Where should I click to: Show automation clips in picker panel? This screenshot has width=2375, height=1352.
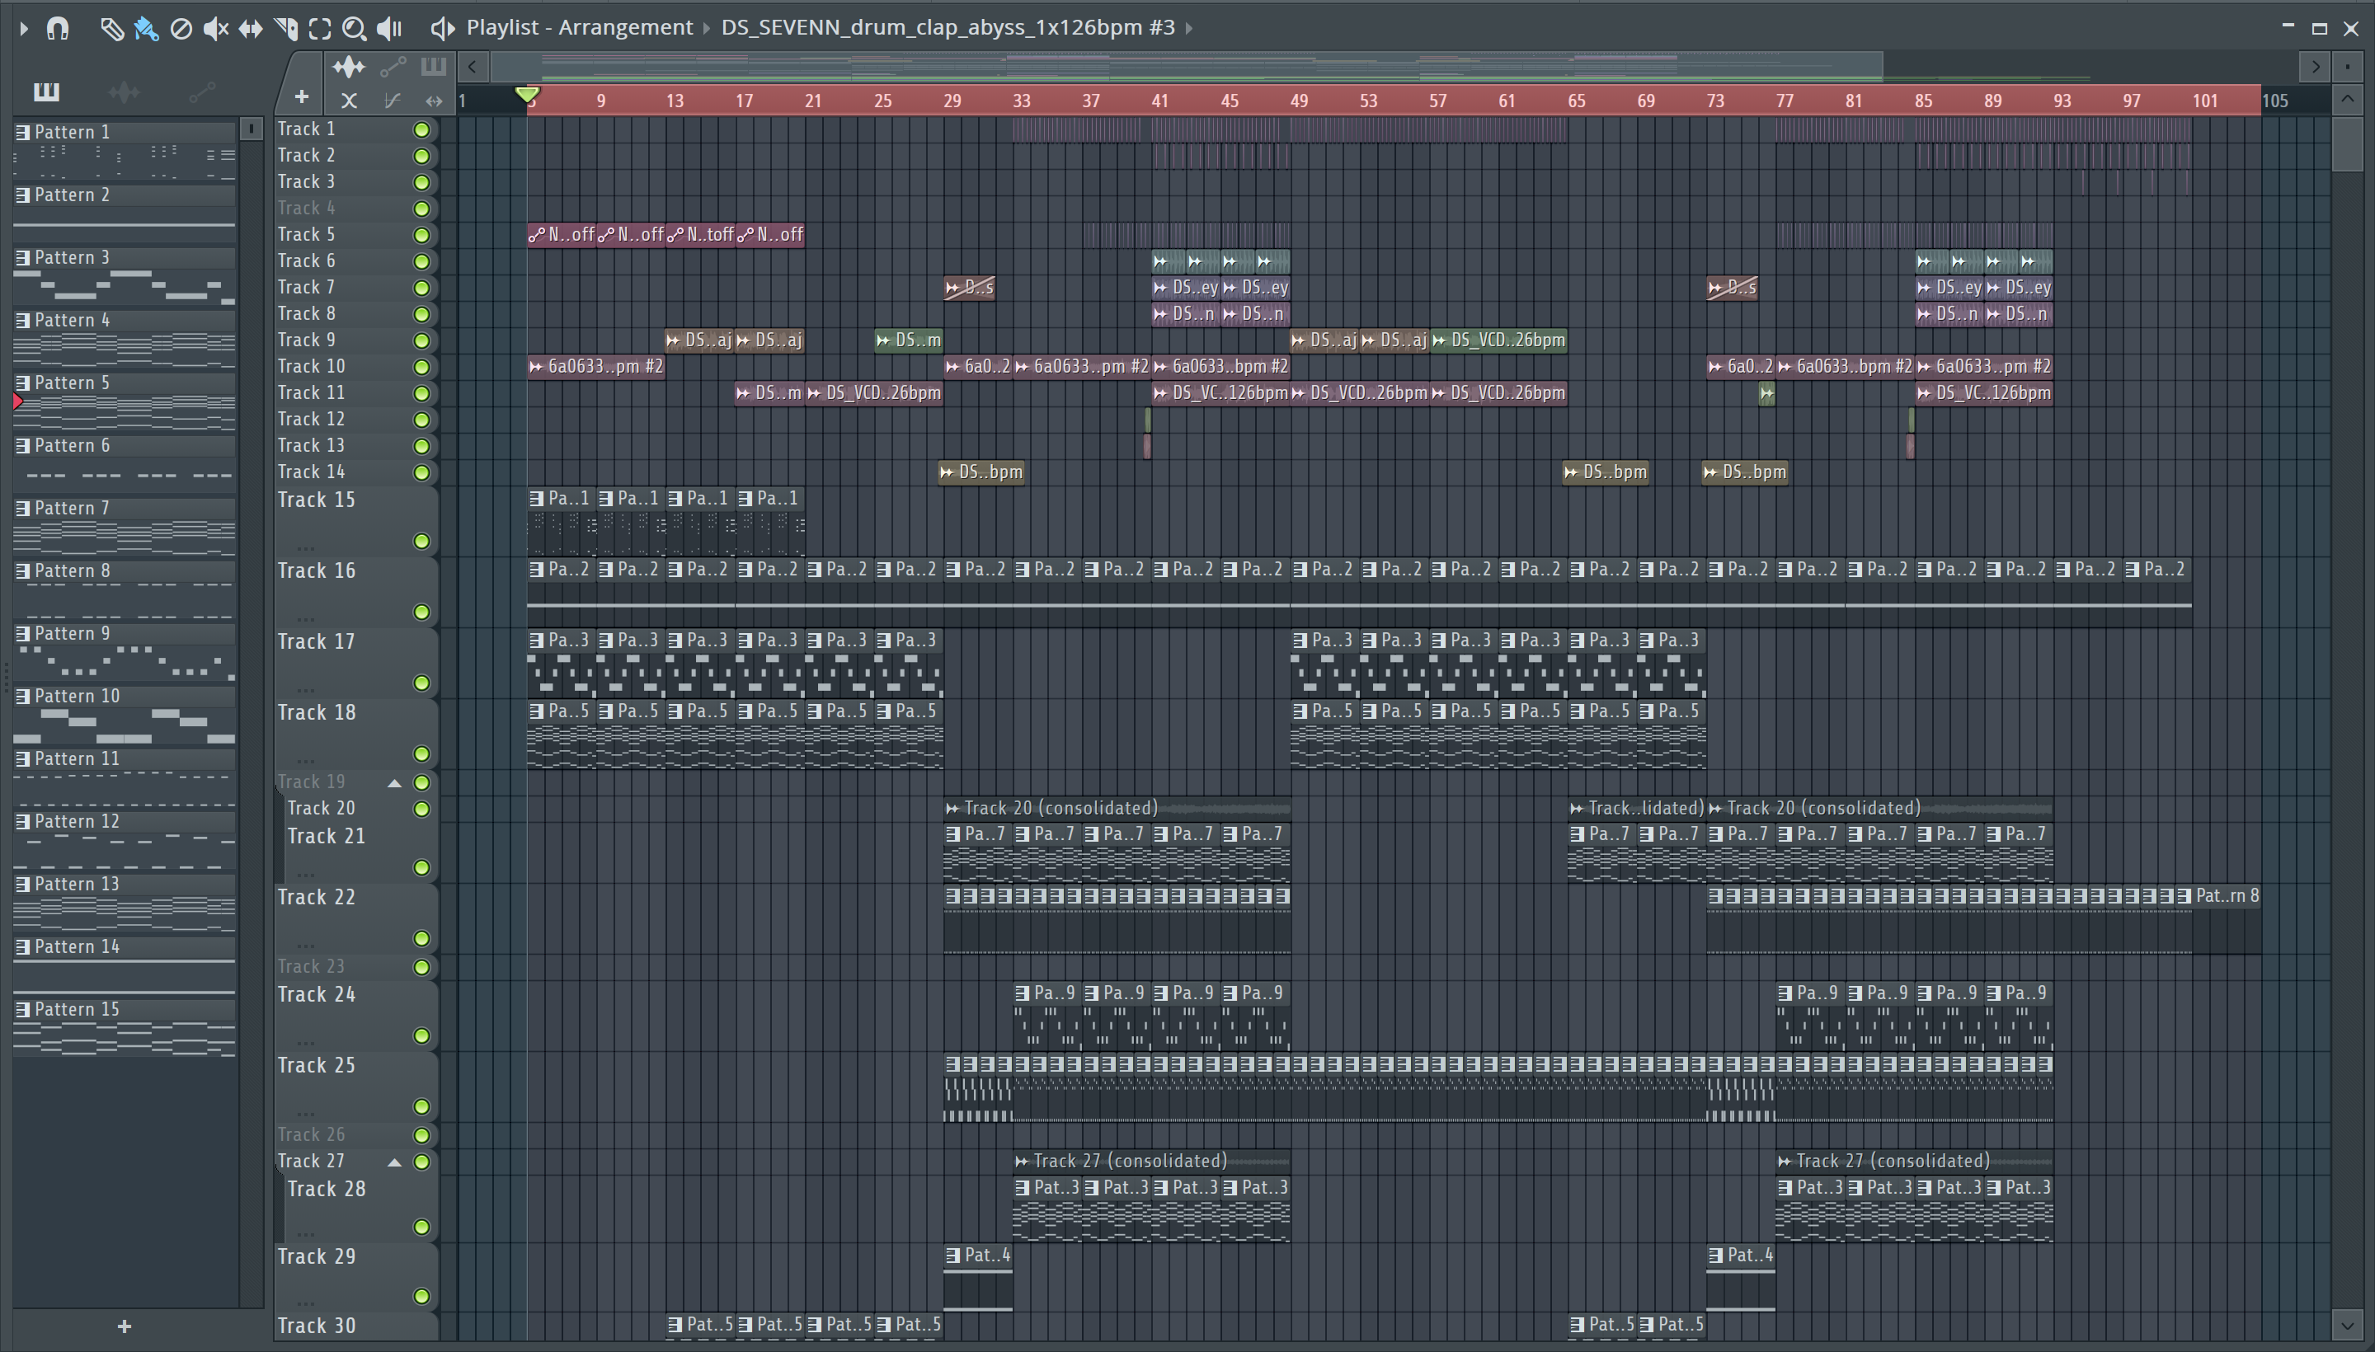click(x=201, y=92)
